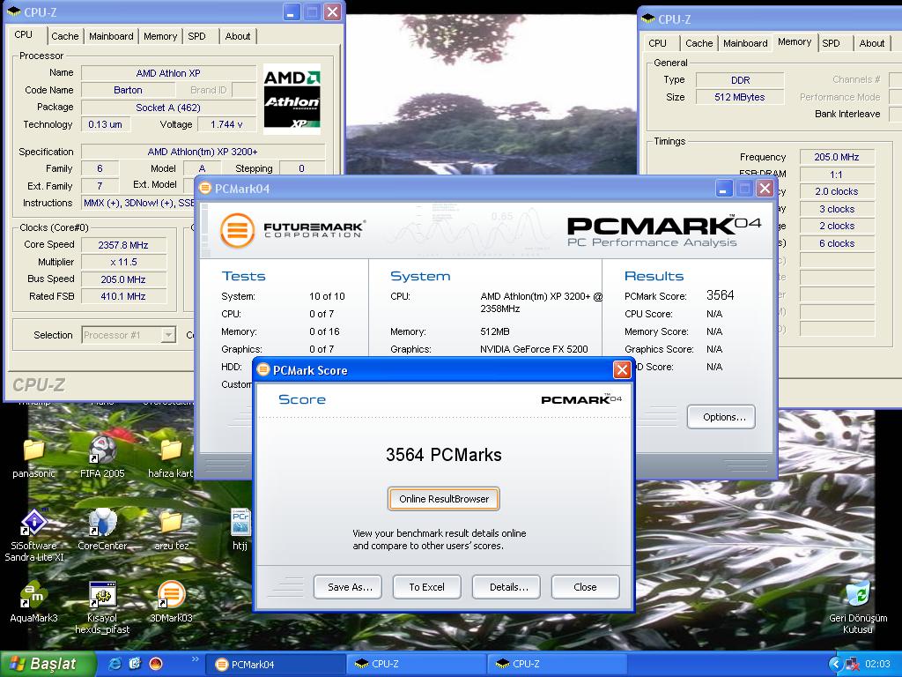This screenshot has height=677, width=902.
Task: Open the Mainboard tab in the processor CPU-Z window
Action: point(111,36)
